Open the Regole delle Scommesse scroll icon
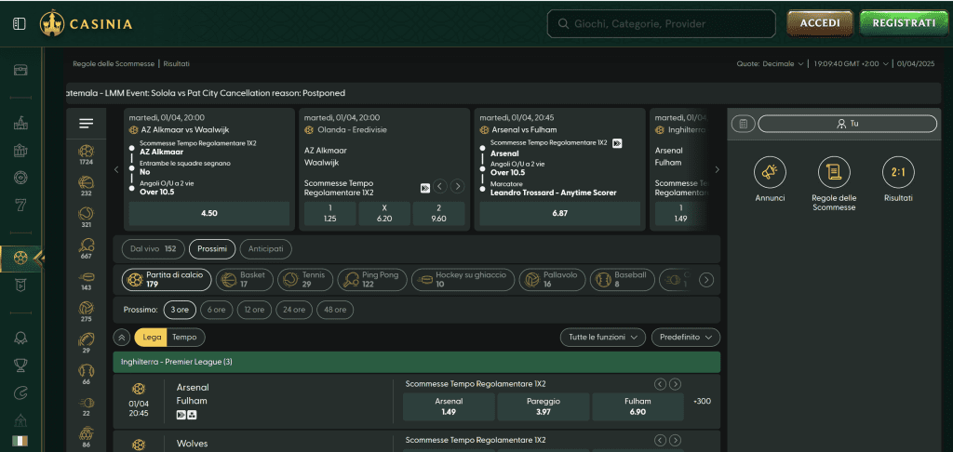Screen dimensions: 953x452 [x=834, y=172]
